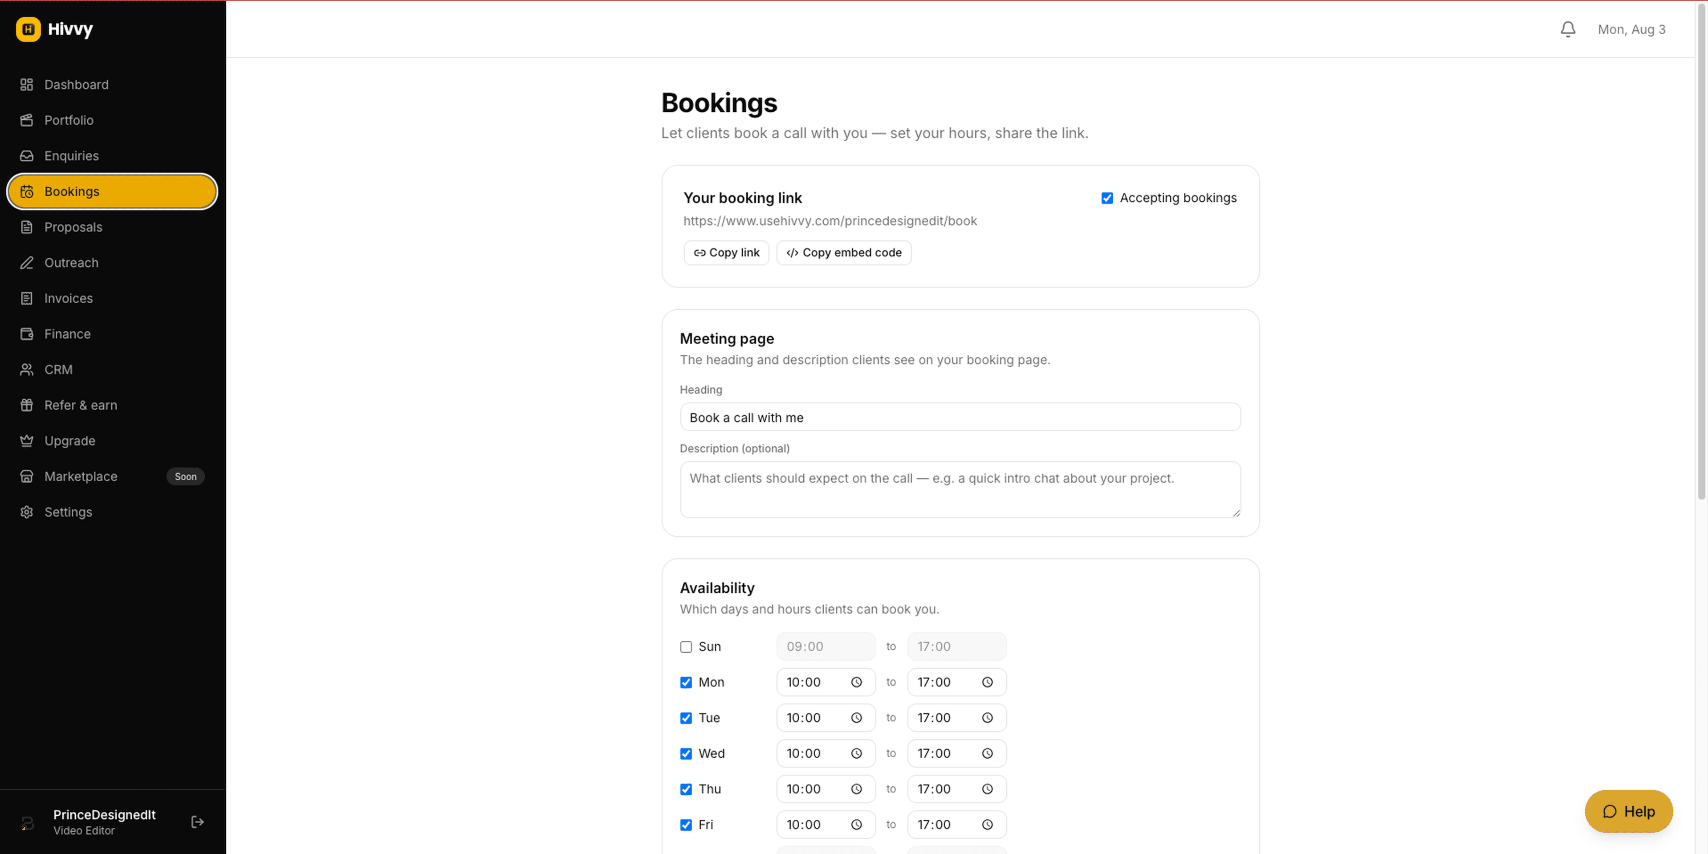
Task: Open the time picker for Tue start time
Action: coord(856,718)
